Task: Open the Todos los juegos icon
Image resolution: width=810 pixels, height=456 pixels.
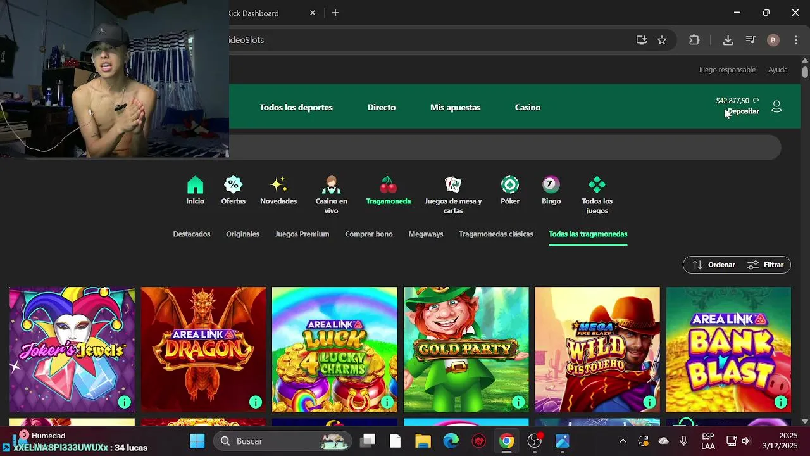Action: coord(597,185)
